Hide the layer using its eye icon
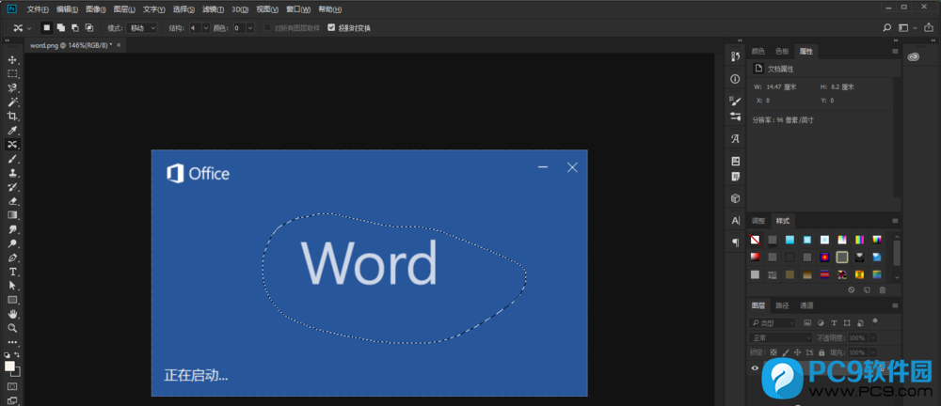This screenshot has height=406, width=941. [x=755, y=368]
